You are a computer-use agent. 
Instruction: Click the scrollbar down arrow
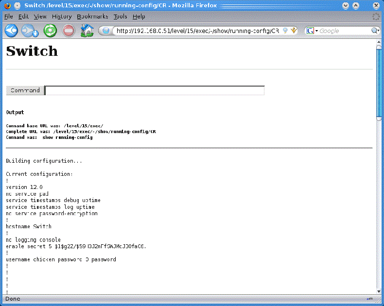pos(379,291)
